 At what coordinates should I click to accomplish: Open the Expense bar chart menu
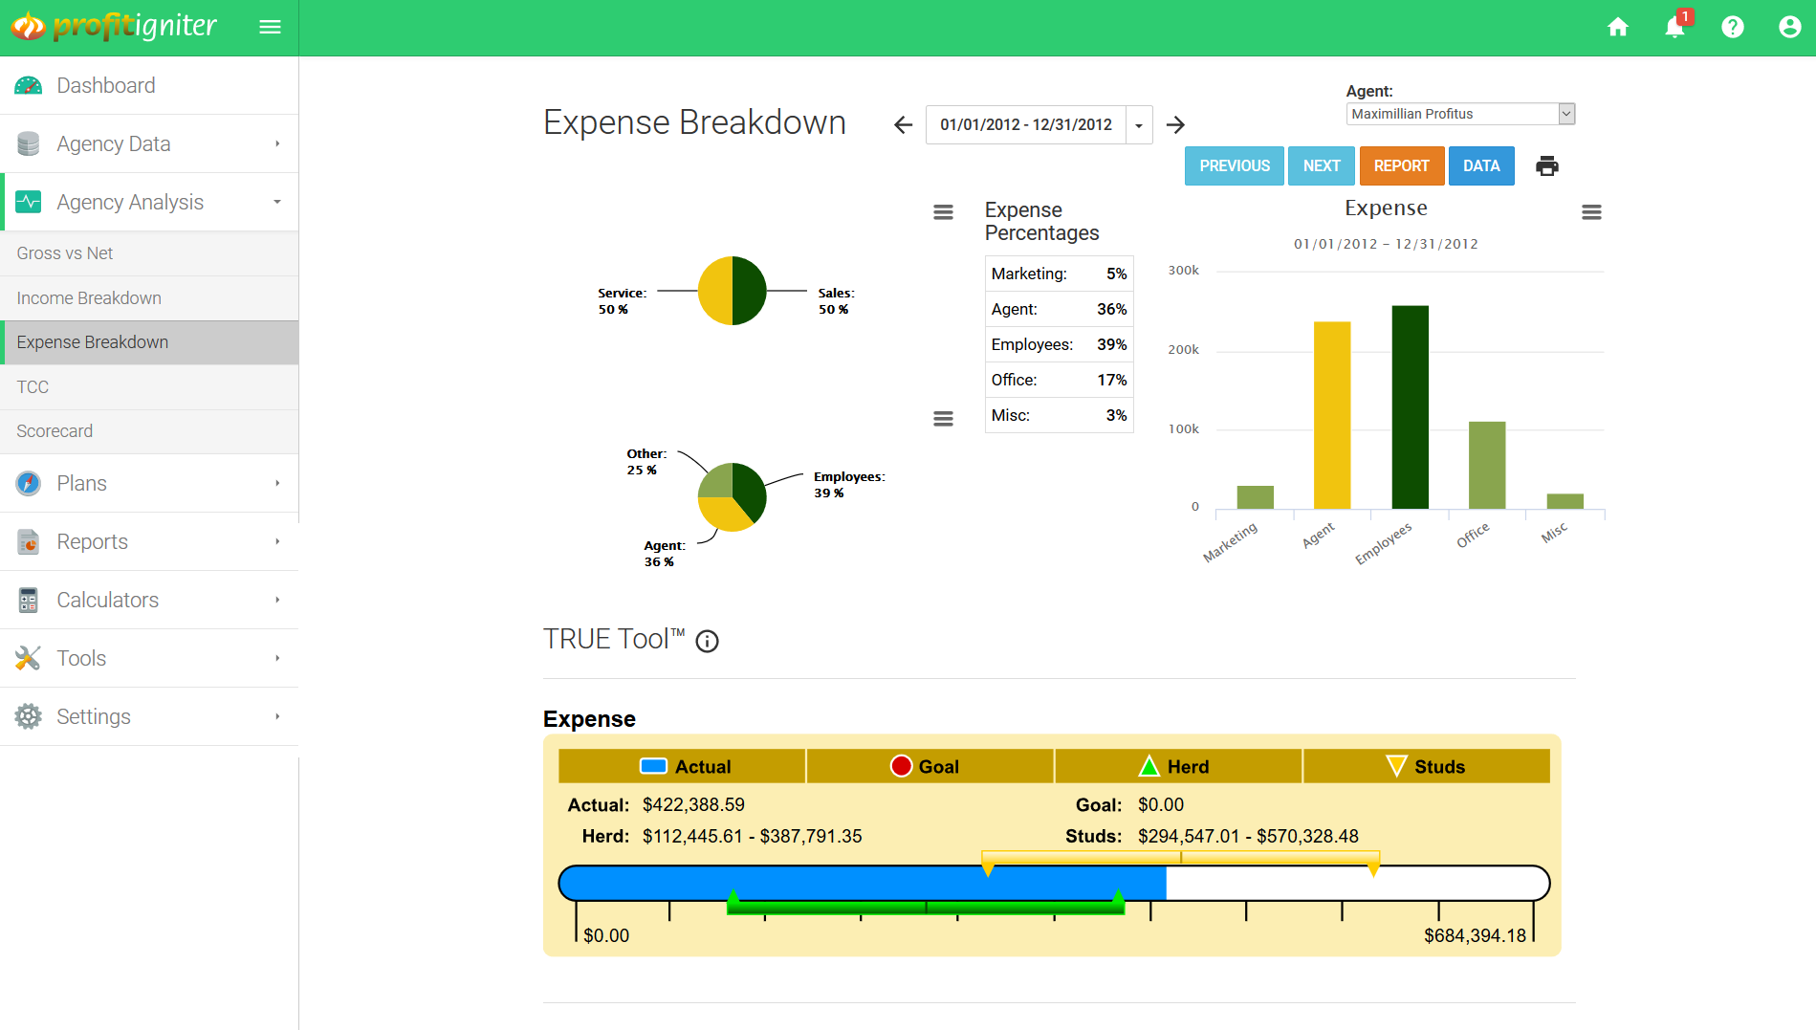pyautogui.click(x=1590, y=212)
